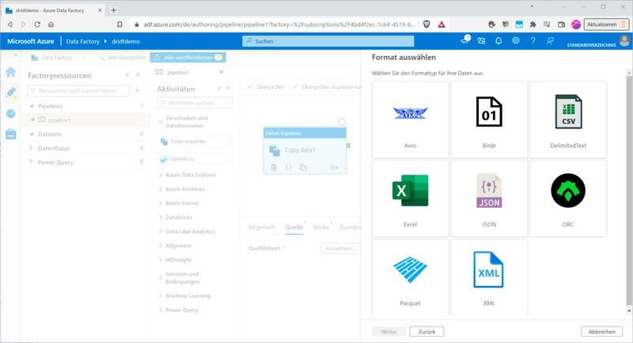Open the Monitor icon in sidebar
633x343 pixels.
pos(11,114)
